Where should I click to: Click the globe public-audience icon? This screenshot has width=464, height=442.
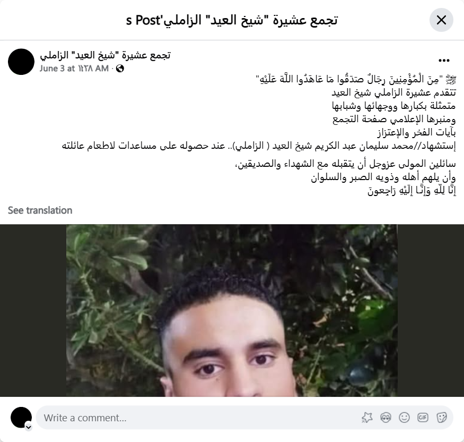120,69
